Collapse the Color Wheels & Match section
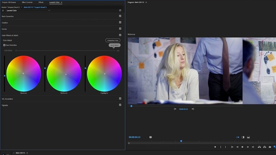The height and width of the screenshot is (155, 276). click(10, 35)
